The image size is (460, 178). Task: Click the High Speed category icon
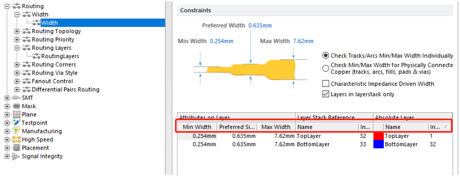pyautogui.click(x=16, y=139)
